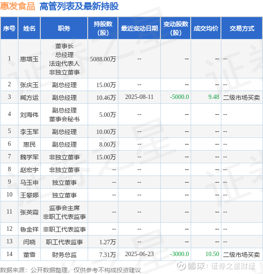Click the name 惠民
Viewport: 263px width, 274px height.
tap(29, 144)
